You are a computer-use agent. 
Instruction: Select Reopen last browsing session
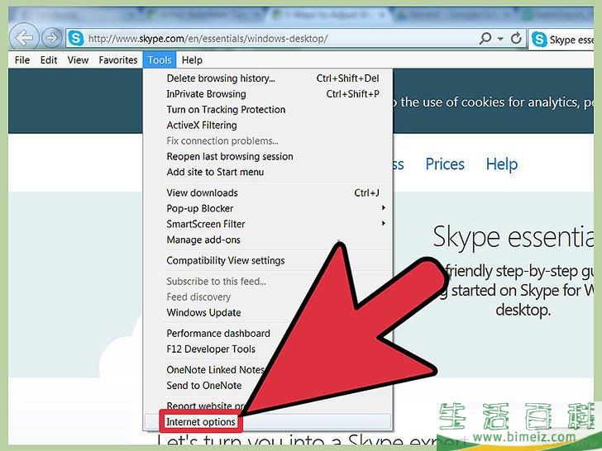(x=269, y=156)
